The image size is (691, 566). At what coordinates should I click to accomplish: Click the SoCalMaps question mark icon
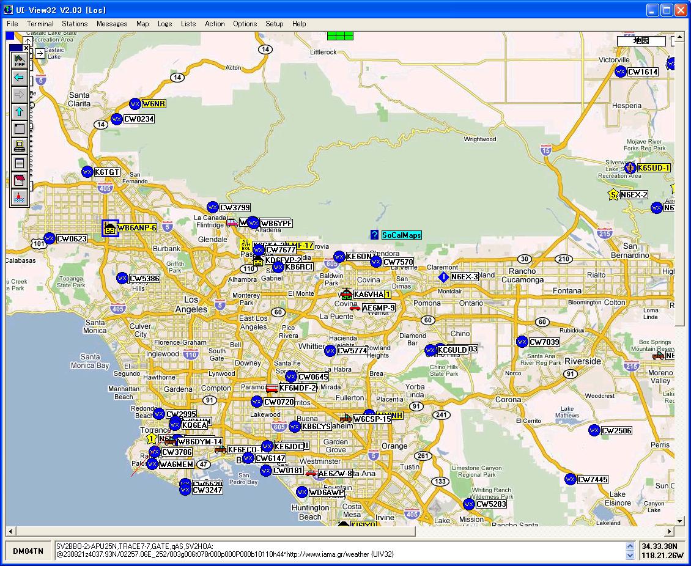[x=374, y=235]
